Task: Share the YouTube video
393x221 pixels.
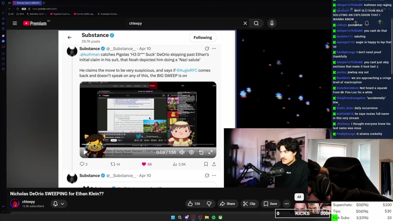Action: pyautogui.click(x=228, y=204)
